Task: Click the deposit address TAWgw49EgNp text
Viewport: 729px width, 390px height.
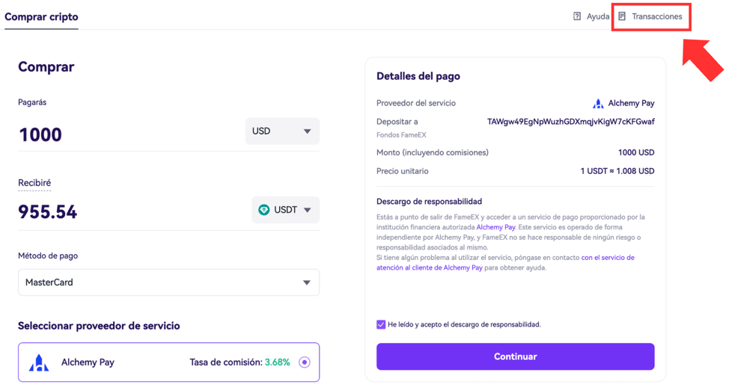Action: tap(571, 122)
